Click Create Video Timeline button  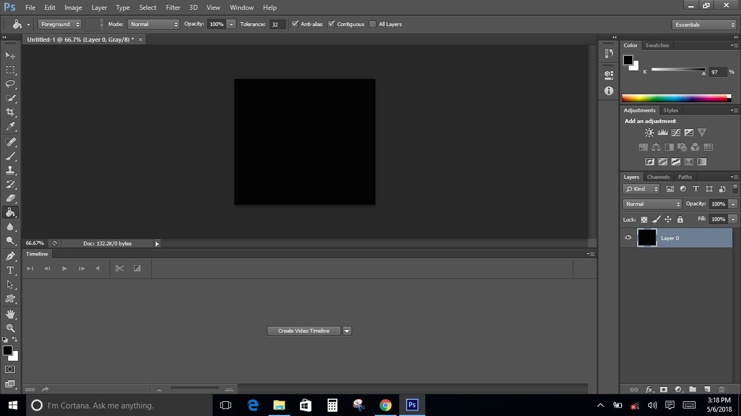[x=304, y=331]
